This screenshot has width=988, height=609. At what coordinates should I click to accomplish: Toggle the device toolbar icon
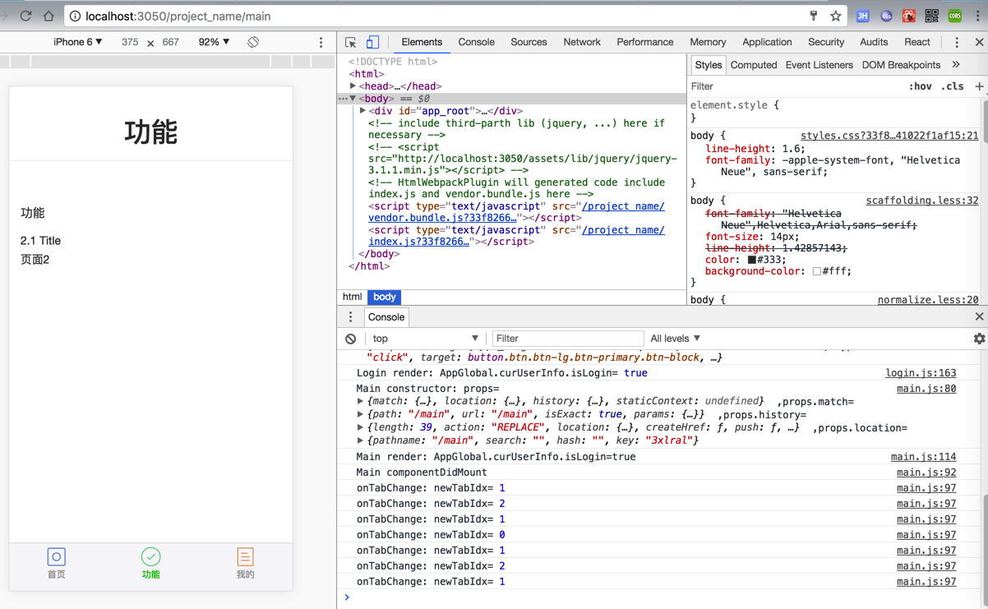tap(372, 43)
